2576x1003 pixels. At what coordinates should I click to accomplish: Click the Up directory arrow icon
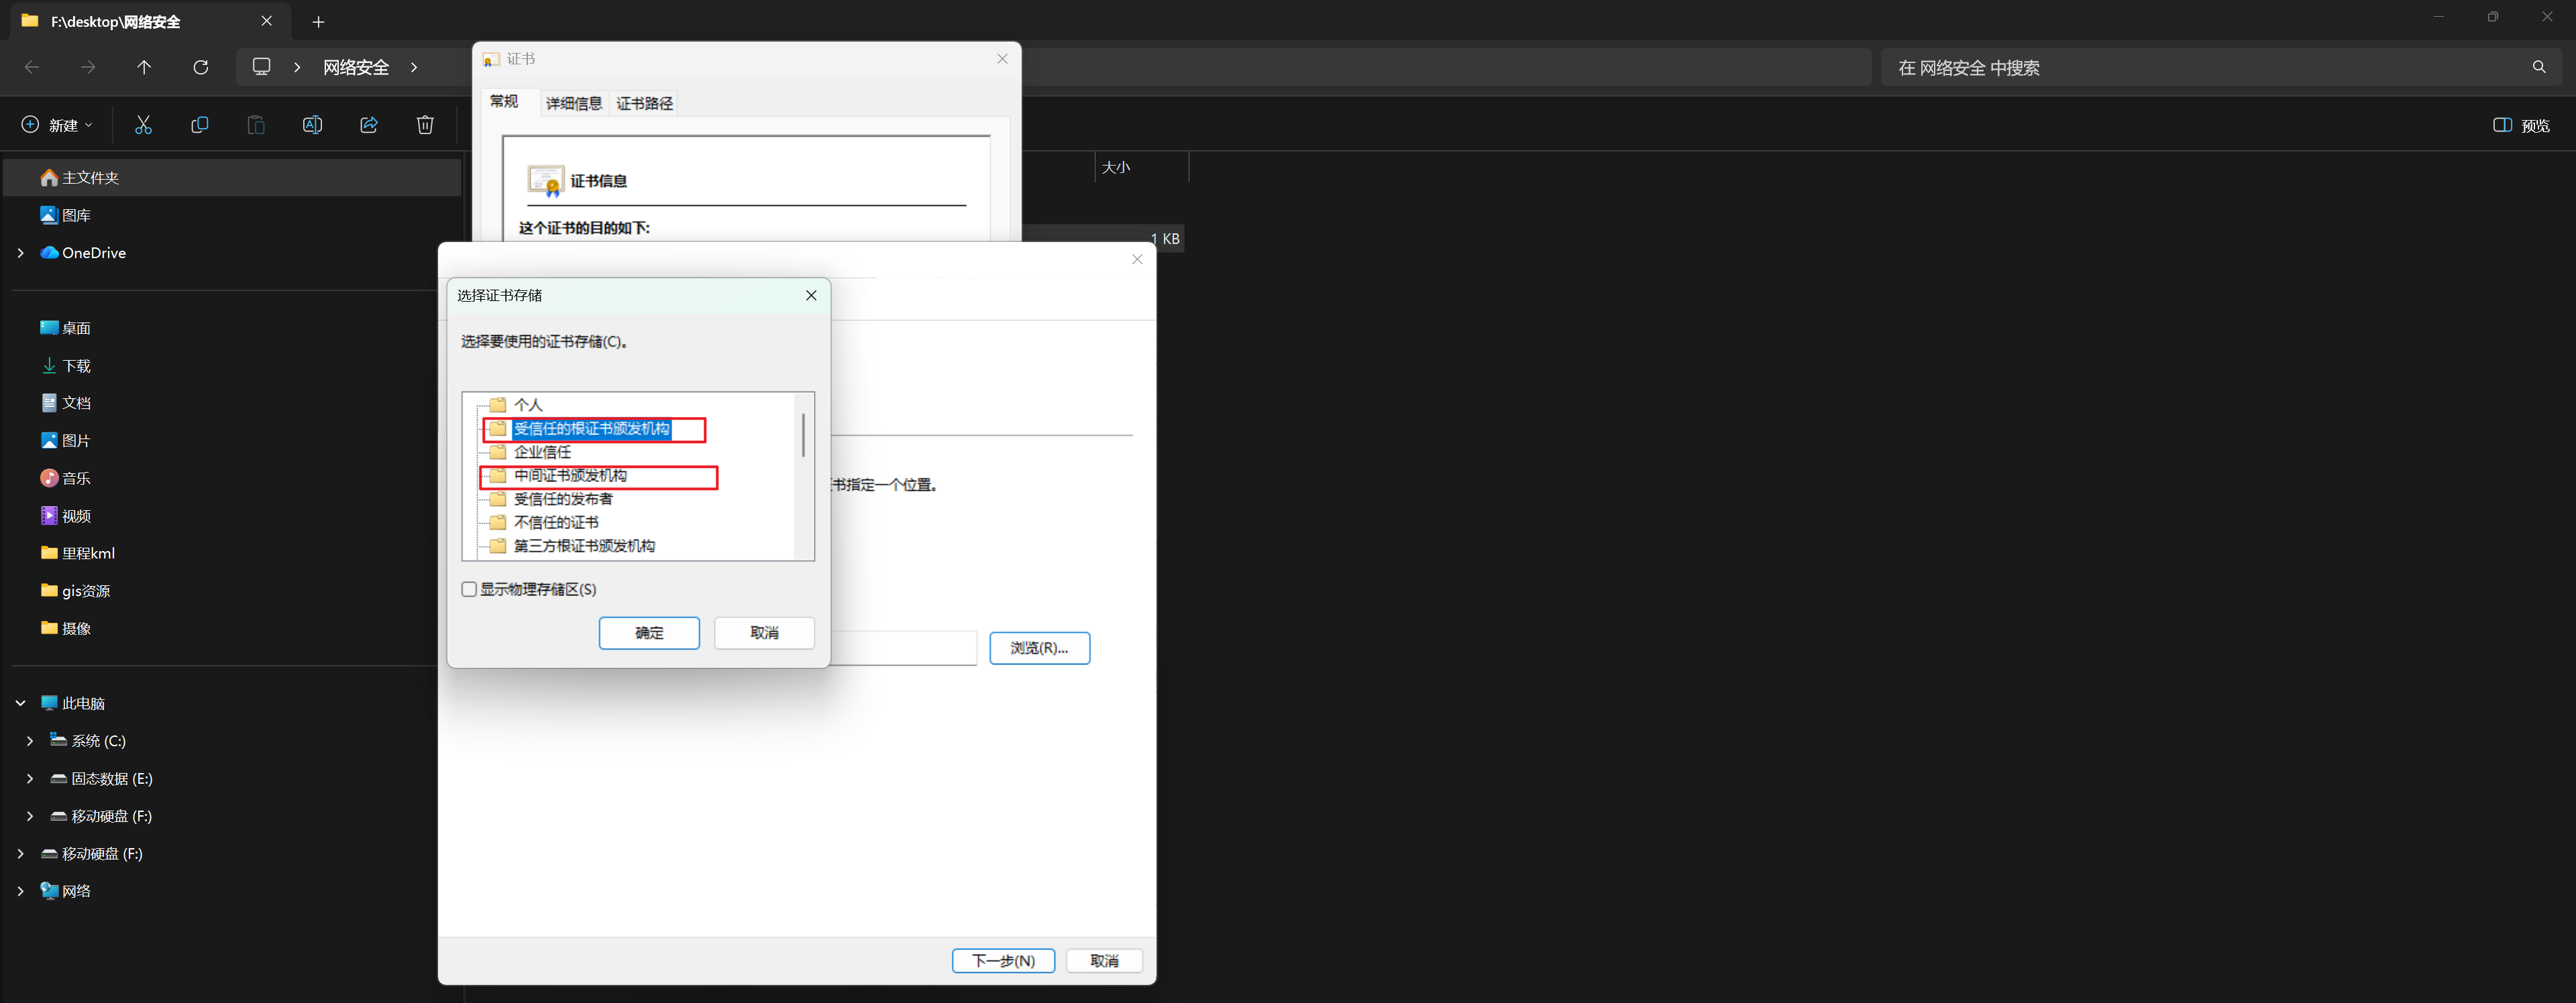144,67
